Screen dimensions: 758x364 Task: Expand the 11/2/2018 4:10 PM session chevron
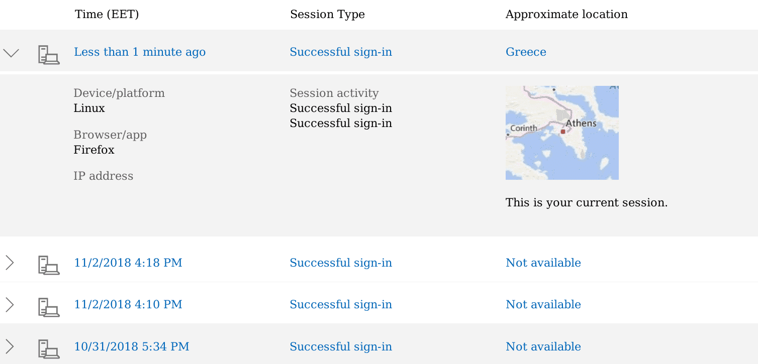click(9, 304)
